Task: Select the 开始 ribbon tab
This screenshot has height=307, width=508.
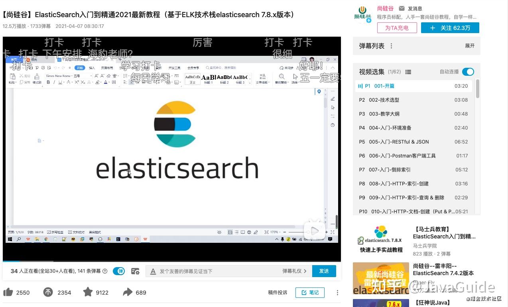Action: tap(79, 68)
